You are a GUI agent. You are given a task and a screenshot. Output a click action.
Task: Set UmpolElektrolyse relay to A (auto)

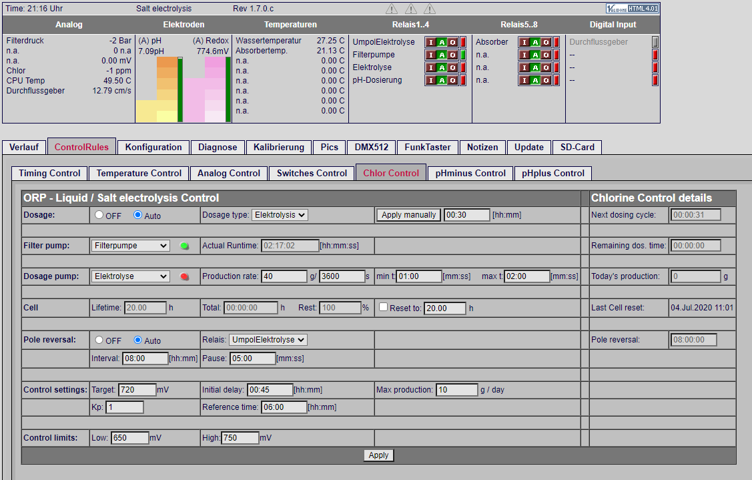442,42
